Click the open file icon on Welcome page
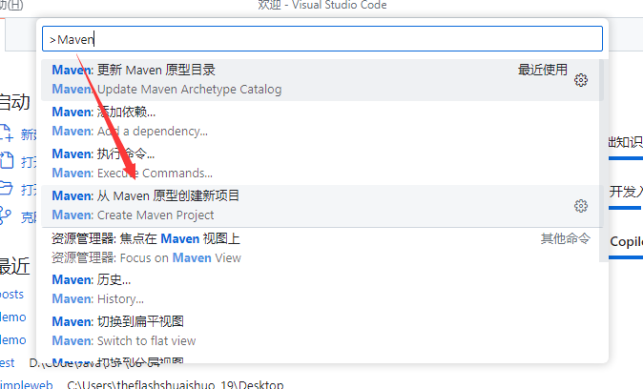Viewport: 643px width, 389px height. point(8,161)
